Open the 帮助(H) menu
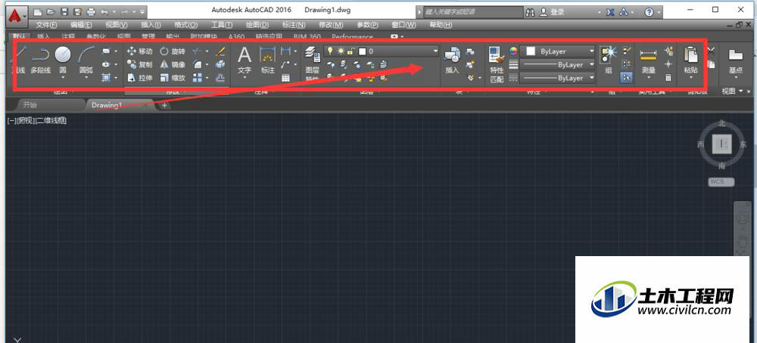 click(x=441, y=25)
